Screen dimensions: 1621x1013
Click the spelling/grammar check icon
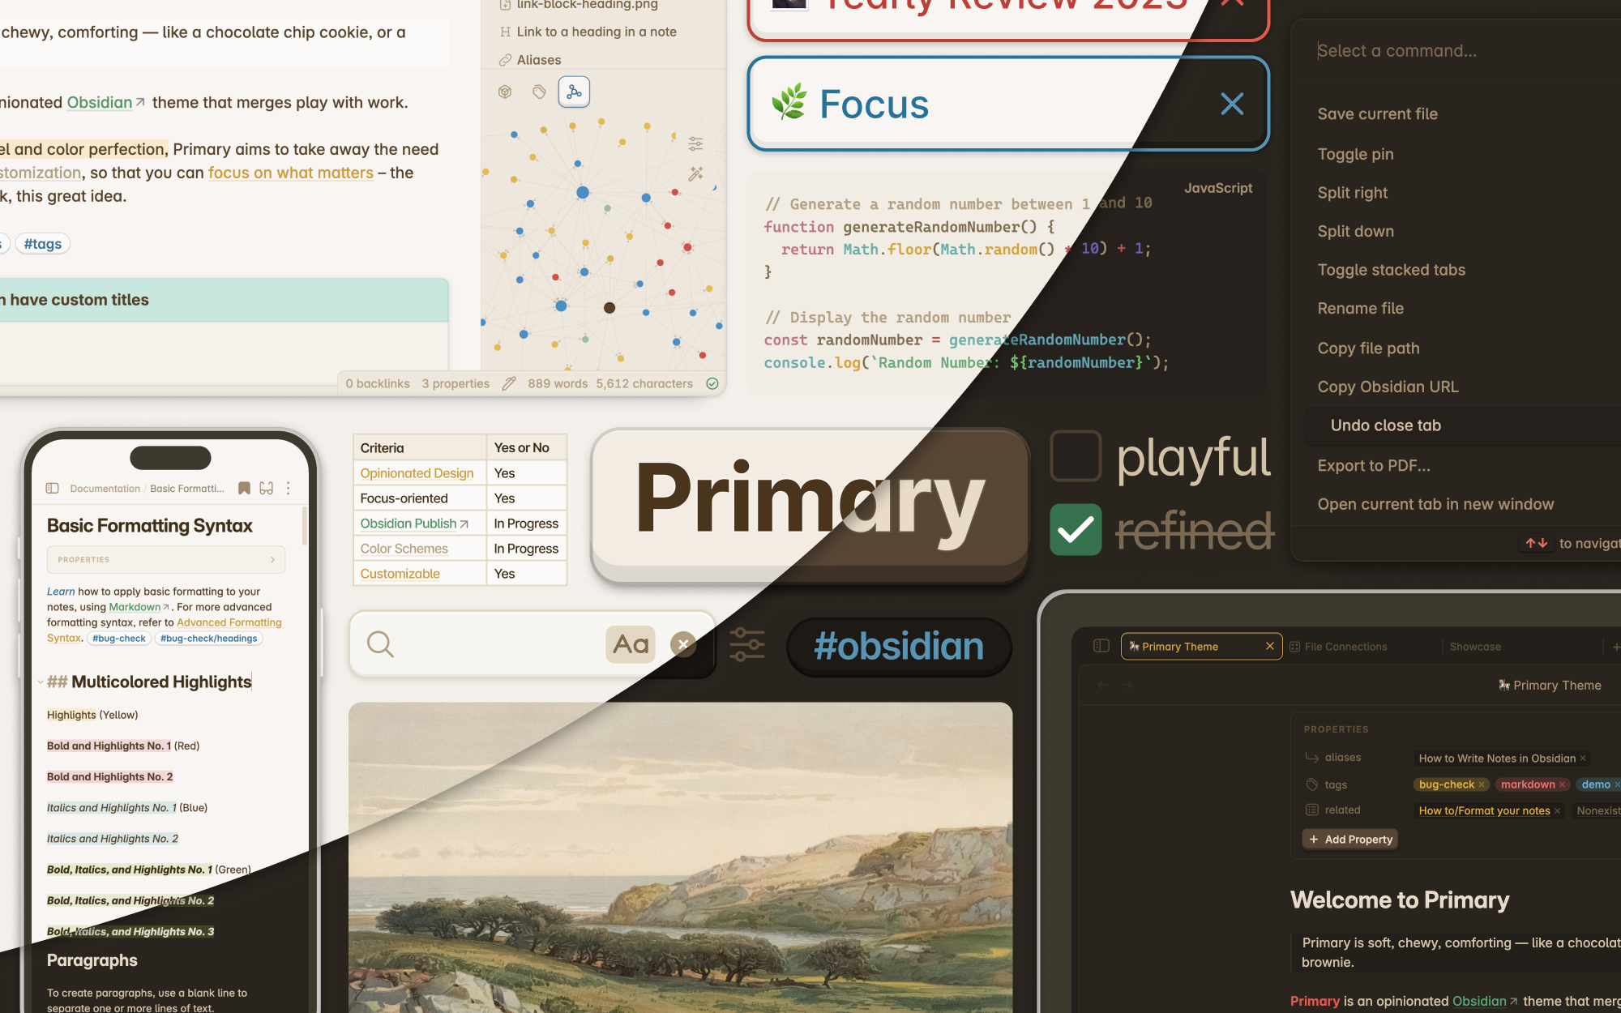tap(713, 383)
